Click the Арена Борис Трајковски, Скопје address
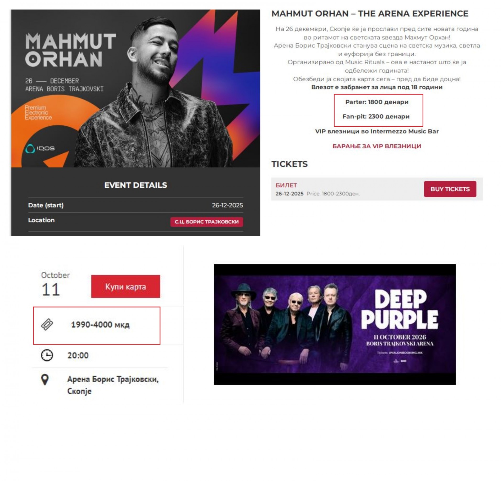The height and width of the screenshot is (481, 503). (113, 385)
